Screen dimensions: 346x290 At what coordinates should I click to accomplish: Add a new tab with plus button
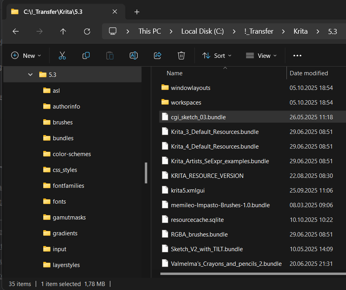point(137,12)
